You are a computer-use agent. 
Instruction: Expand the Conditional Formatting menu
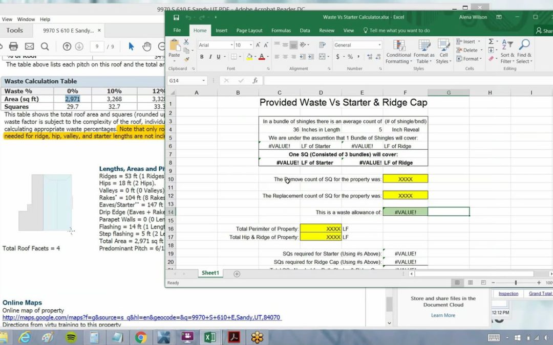click(x=398, y=52)
